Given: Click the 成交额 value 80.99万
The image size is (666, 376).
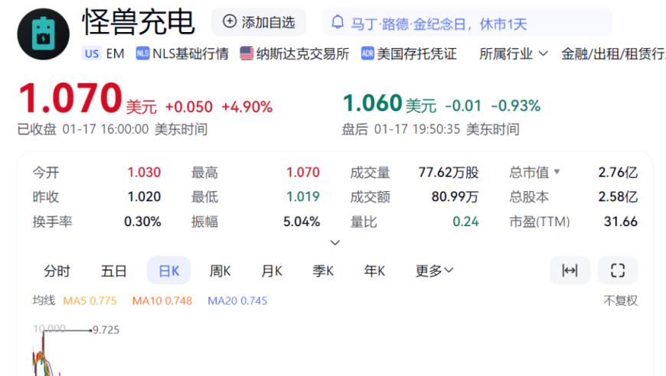Looking at the screenshot, I should [455, 196].
